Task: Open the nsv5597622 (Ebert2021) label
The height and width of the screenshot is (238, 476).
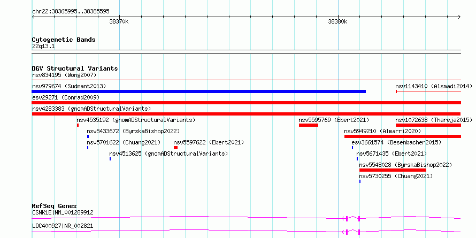Action: (209, 142)
